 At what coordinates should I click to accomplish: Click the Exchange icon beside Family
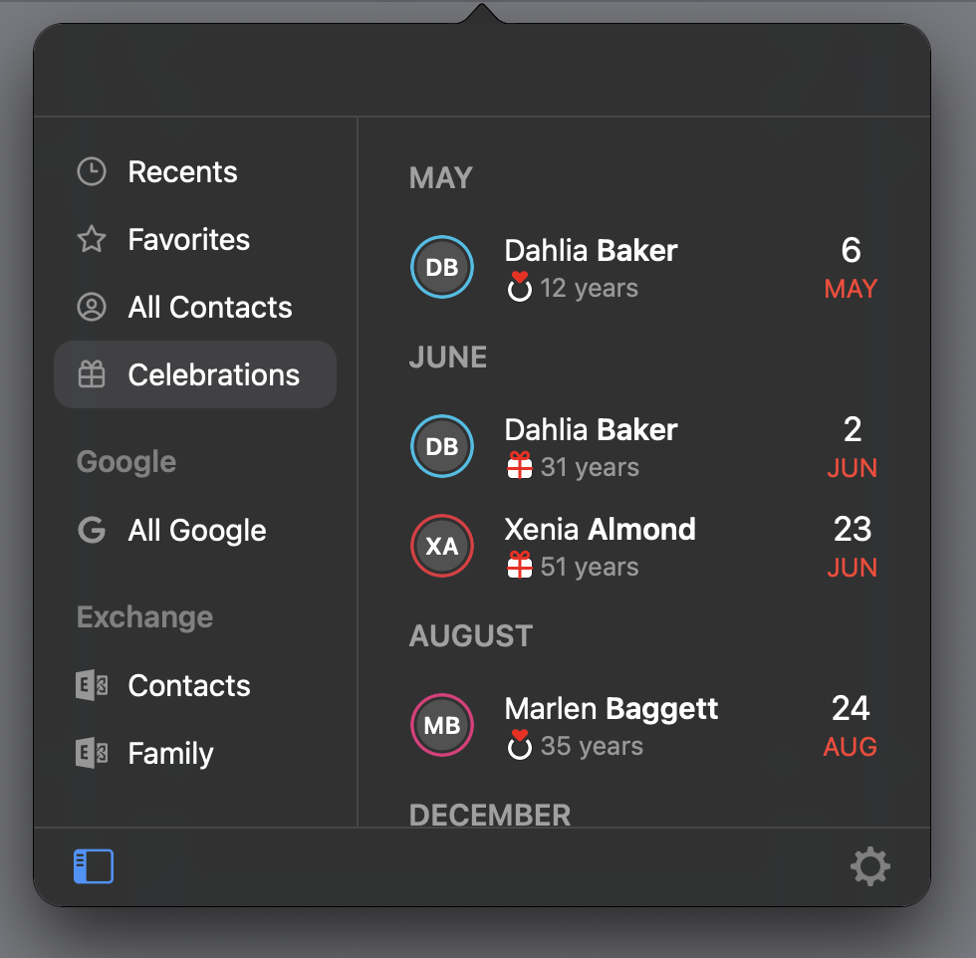click(92, 753)
